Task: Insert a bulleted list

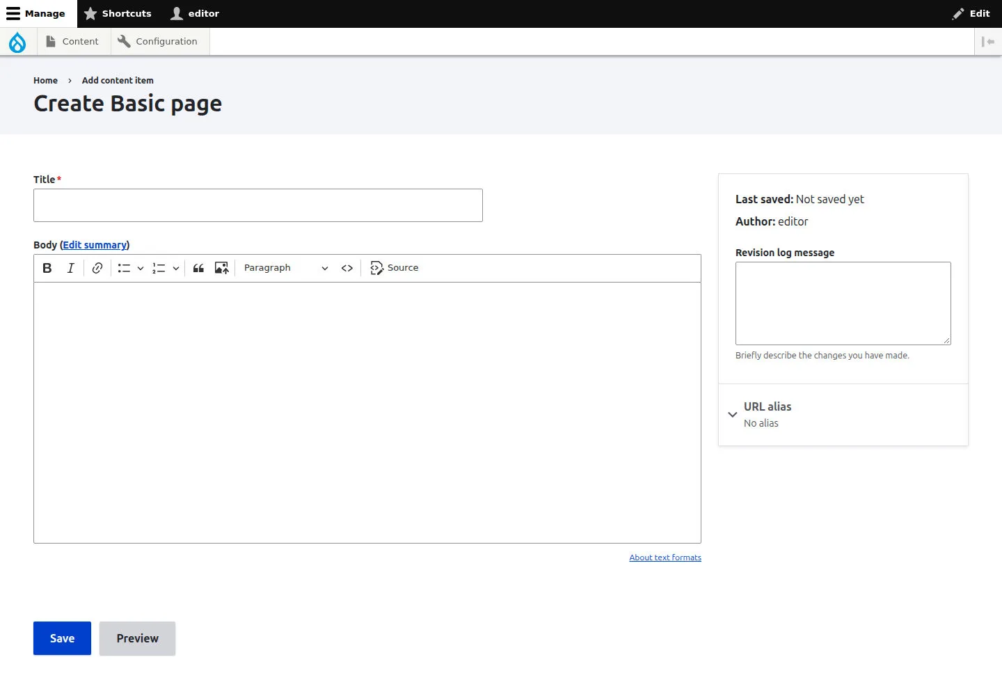Action: 124,268
